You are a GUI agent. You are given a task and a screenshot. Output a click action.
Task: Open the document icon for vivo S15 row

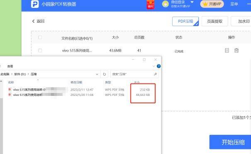227,50
